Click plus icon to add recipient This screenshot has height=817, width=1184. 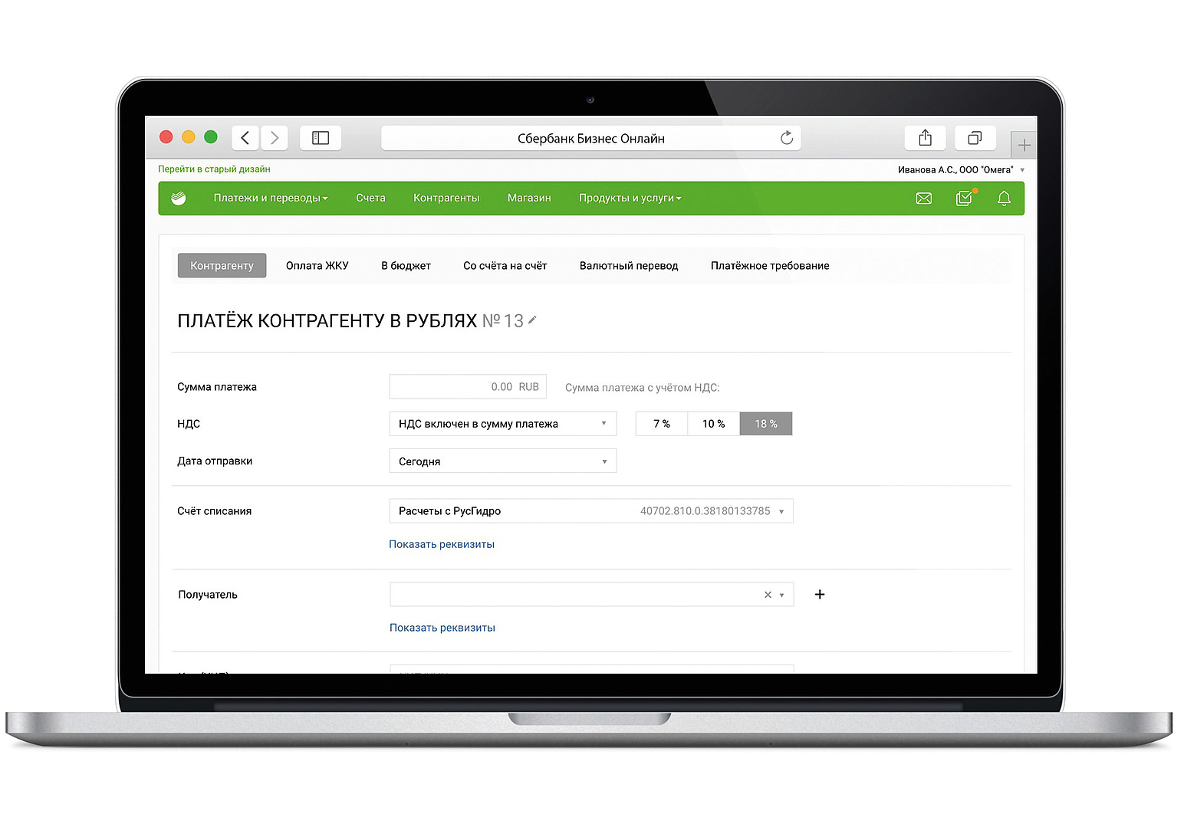pyautogui.click(x=820, y=595)
